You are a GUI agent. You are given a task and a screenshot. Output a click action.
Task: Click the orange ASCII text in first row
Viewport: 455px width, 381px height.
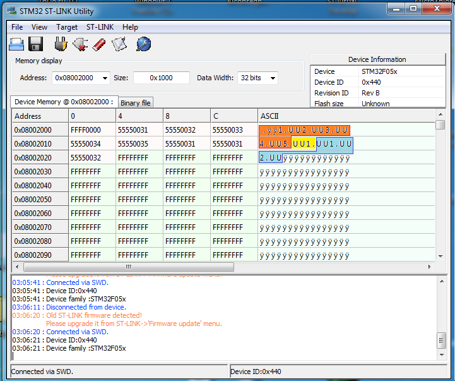pos(304,130)
